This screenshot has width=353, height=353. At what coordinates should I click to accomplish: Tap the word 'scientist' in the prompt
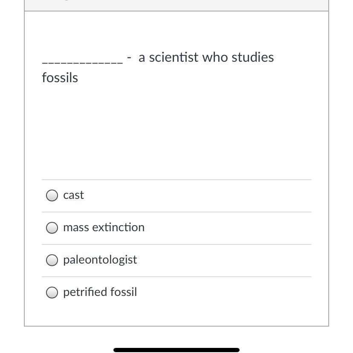[x=174, y=57]
